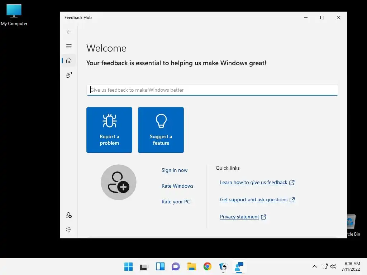This screenshot has height=275, width=367.
Task: Click the Report a problem tile
Action: pyautogui.click(x=109, y=130)
